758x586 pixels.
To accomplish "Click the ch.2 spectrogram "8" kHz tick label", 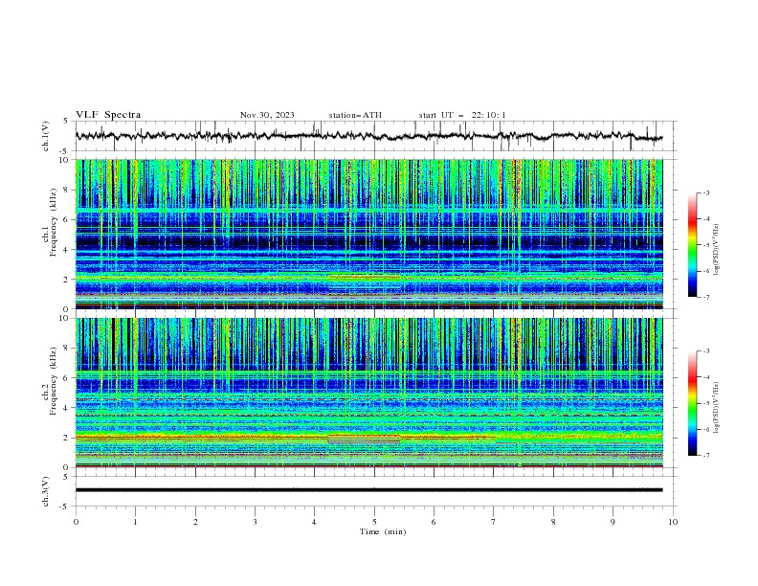I will (x=67, y=349).
